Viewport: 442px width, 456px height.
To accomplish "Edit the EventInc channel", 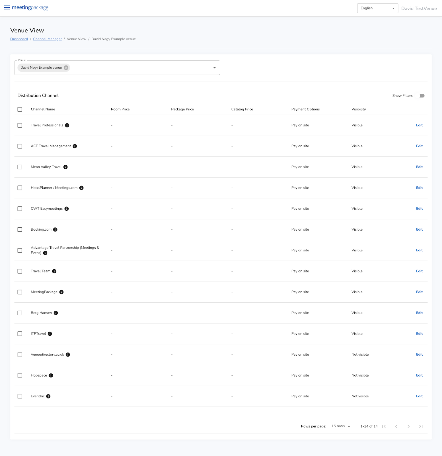I will [x=419, y=396].
